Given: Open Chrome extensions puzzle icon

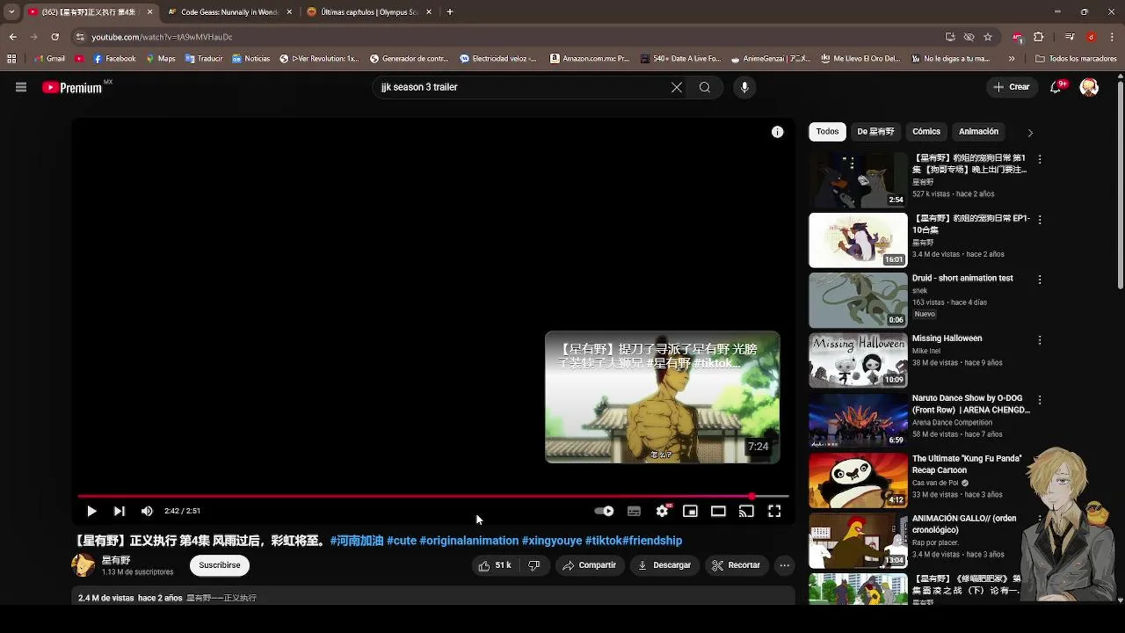Looking at the screenshot, I should coord(1038,37).
